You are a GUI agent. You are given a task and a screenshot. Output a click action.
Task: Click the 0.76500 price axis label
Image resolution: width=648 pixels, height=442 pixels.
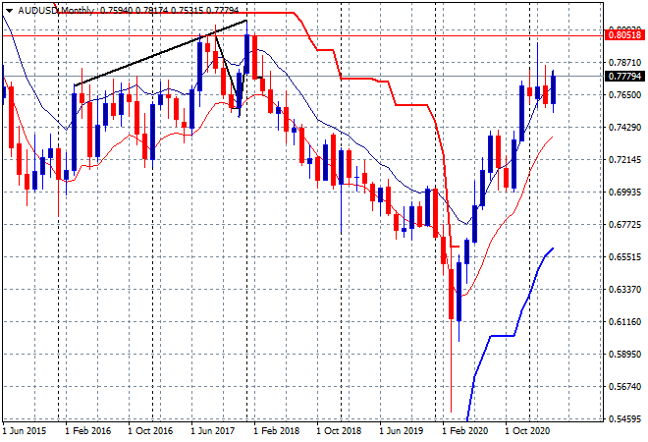pyautogui.click(x=624, y=94)
